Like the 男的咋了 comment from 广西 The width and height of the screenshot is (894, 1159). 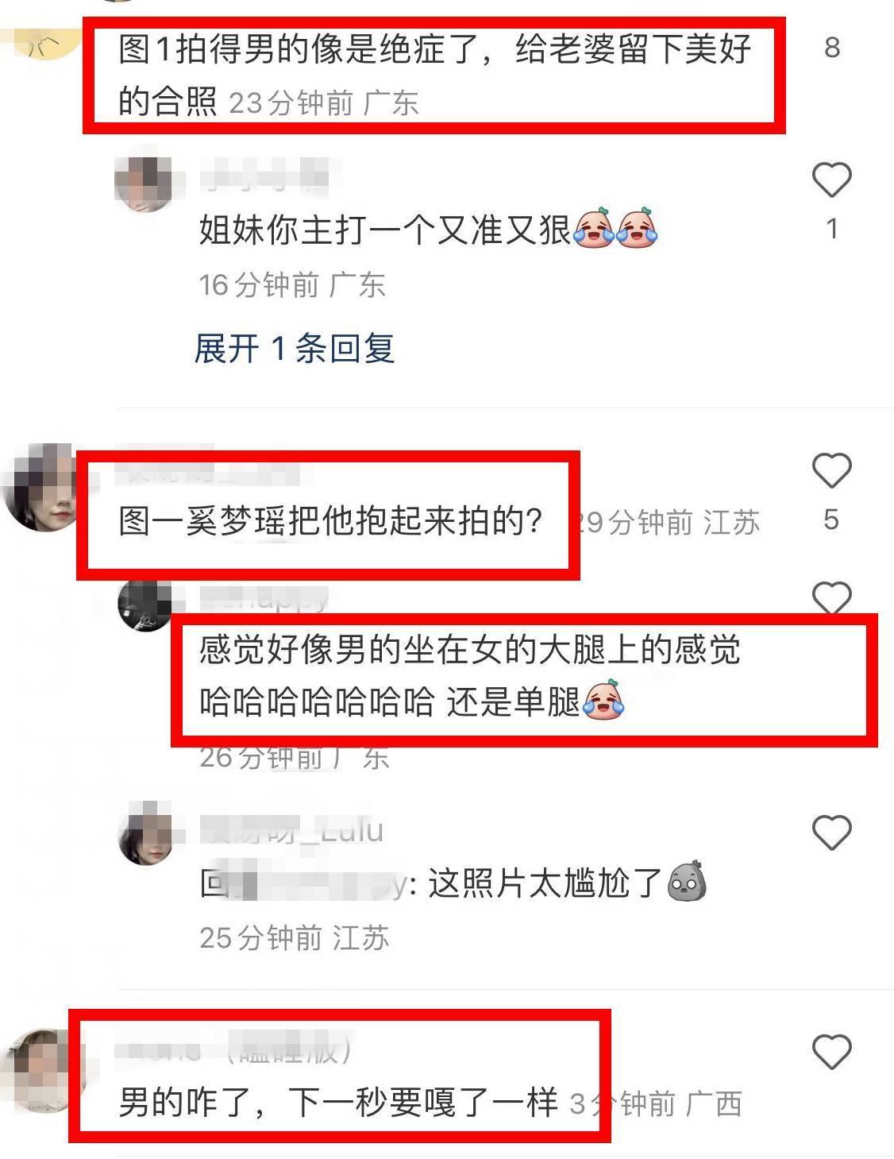831,1052
